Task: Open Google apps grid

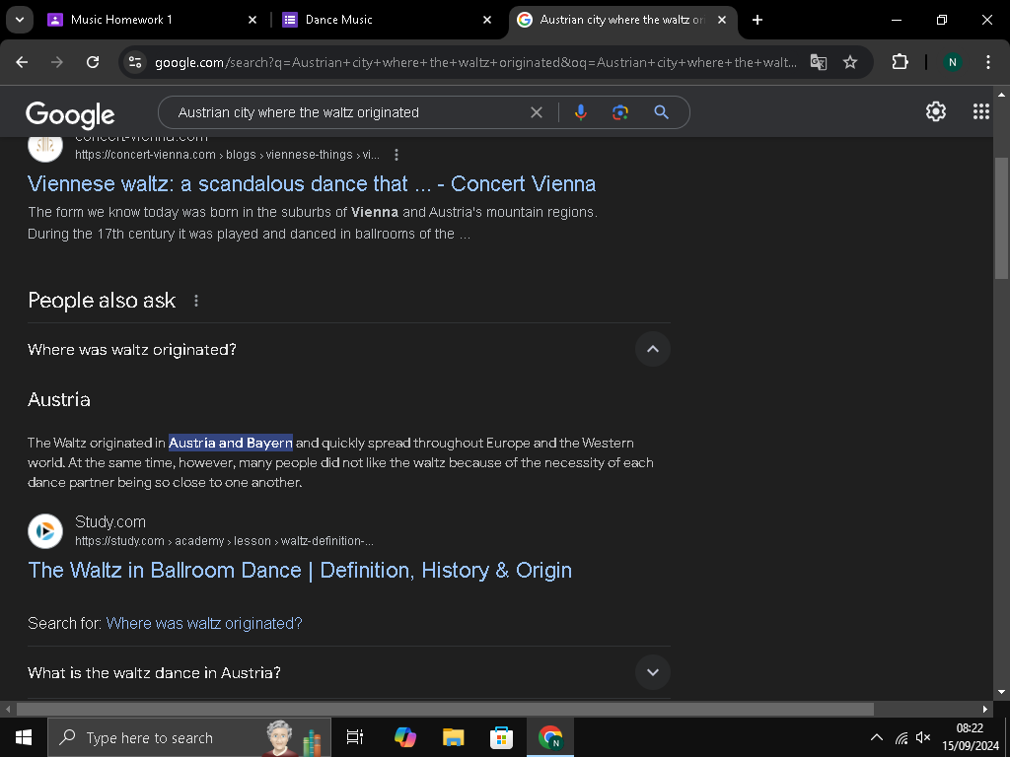Action: click(980, 111)
